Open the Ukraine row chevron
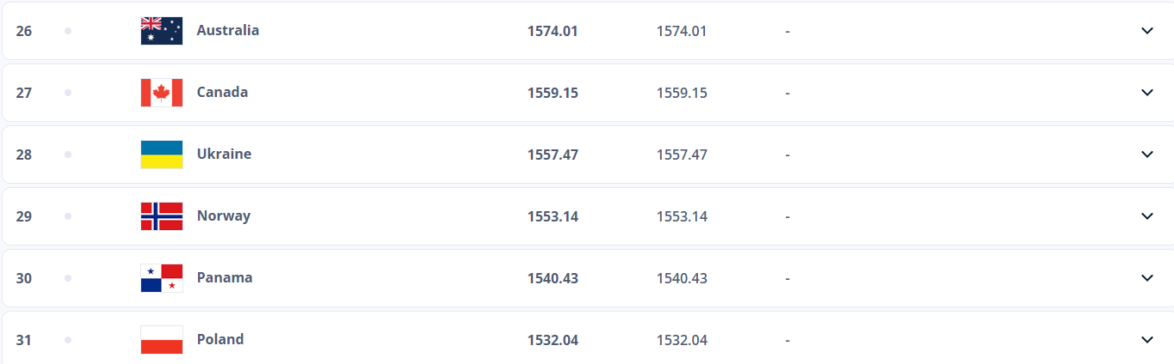 [x=1146, y=155]
